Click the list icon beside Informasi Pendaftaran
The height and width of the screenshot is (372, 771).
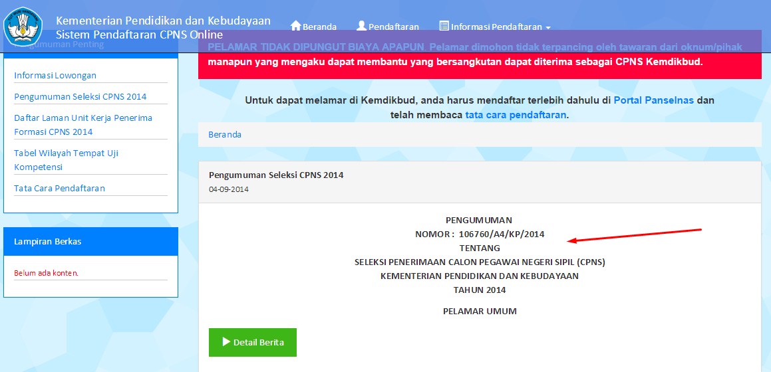(x=444, y=25)
